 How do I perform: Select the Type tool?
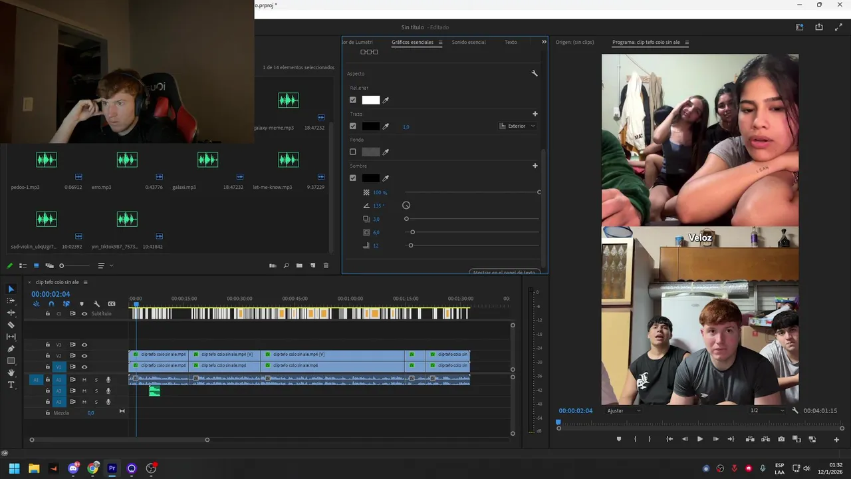[x=11, y=385]
